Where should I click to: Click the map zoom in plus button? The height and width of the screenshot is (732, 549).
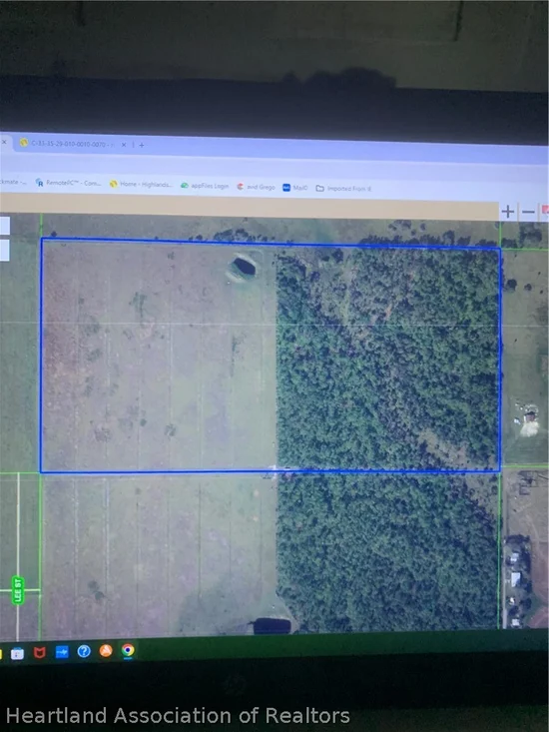click(x=507, y=212)
